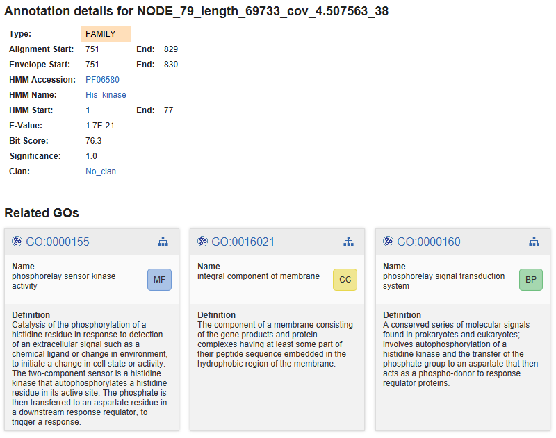Viewport: 556px width, 438px height.
Task: Open the hierarchy tree icon for GO:0000160
Action: (534, 242)
